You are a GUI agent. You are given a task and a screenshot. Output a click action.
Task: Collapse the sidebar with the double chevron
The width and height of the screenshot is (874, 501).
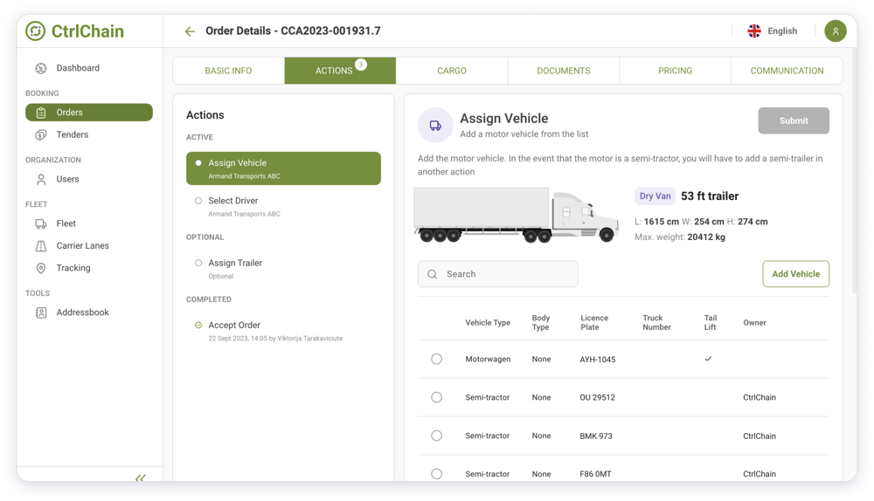coord(141,477)
